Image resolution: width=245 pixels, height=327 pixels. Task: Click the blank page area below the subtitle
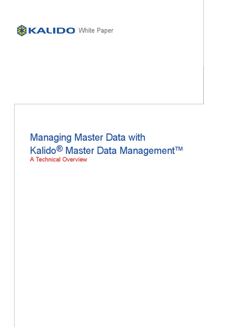click(x=128, y=240)
